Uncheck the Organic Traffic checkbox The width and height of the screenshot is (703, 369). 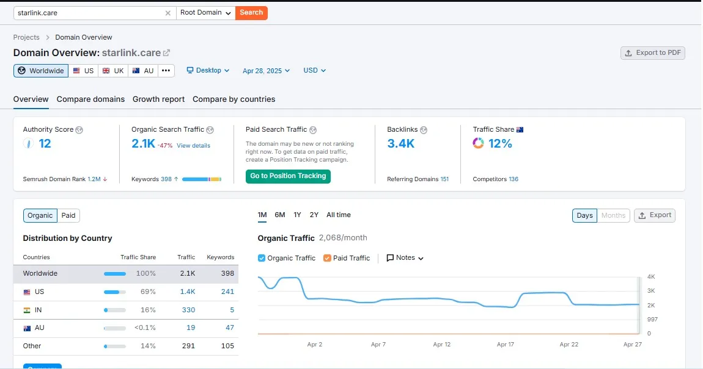click(262, 258)
